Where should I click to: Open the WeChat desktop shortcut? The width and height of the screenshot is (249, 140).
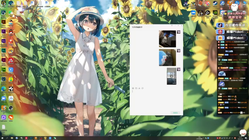tap(11, 13)
